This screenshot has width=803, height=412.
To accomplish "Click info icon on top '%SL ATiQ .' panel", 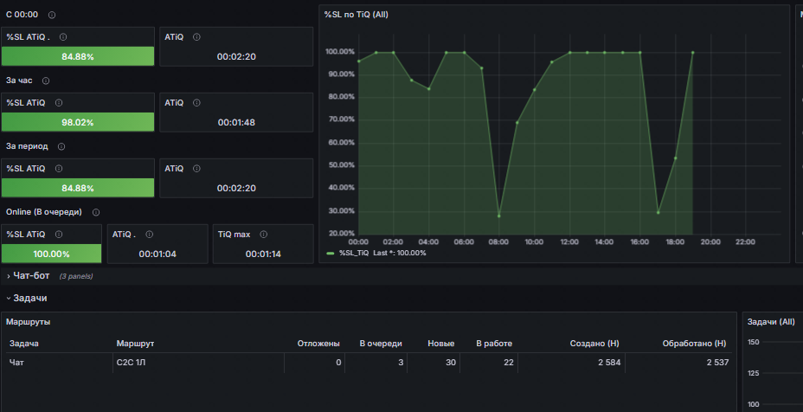I will (x=63, y=37).
